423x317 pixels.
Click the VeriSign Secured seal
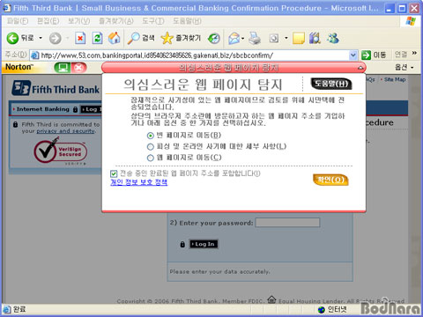point(61,152)
